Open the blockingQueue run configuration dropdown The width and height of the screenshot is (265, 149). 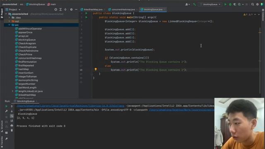(x=210, y=5)
